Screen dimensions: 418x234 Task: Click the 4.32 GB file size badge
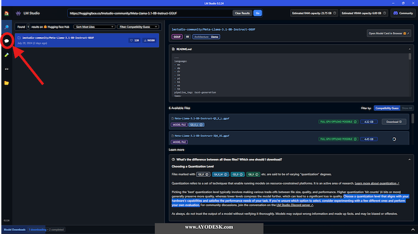[369, 122]
